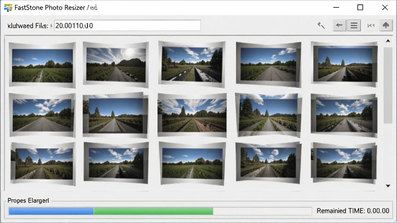
Task: Select the second thumbnail in the middle row
Action: pyautogui.click(x=116, y=115)
